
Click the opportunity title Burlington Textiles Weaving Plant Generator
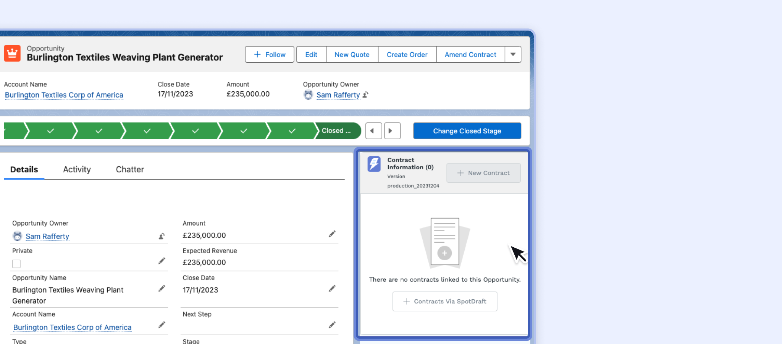coord(124,57)
